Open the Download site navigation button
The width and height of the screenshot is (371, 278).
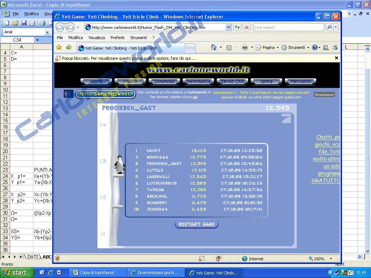point(164,81)
